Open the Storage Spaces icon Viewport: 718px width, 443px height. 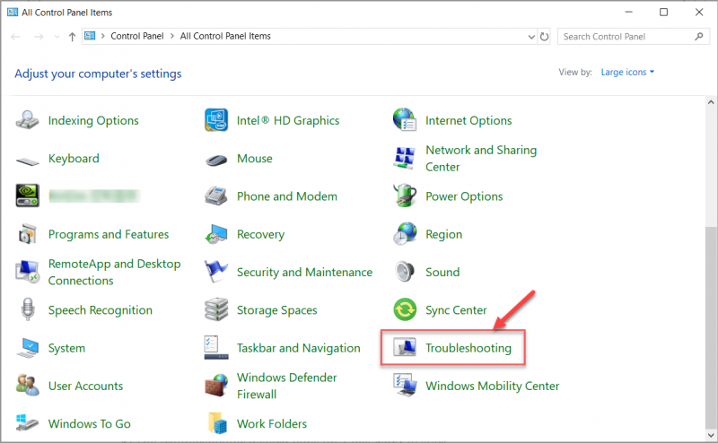216,309
